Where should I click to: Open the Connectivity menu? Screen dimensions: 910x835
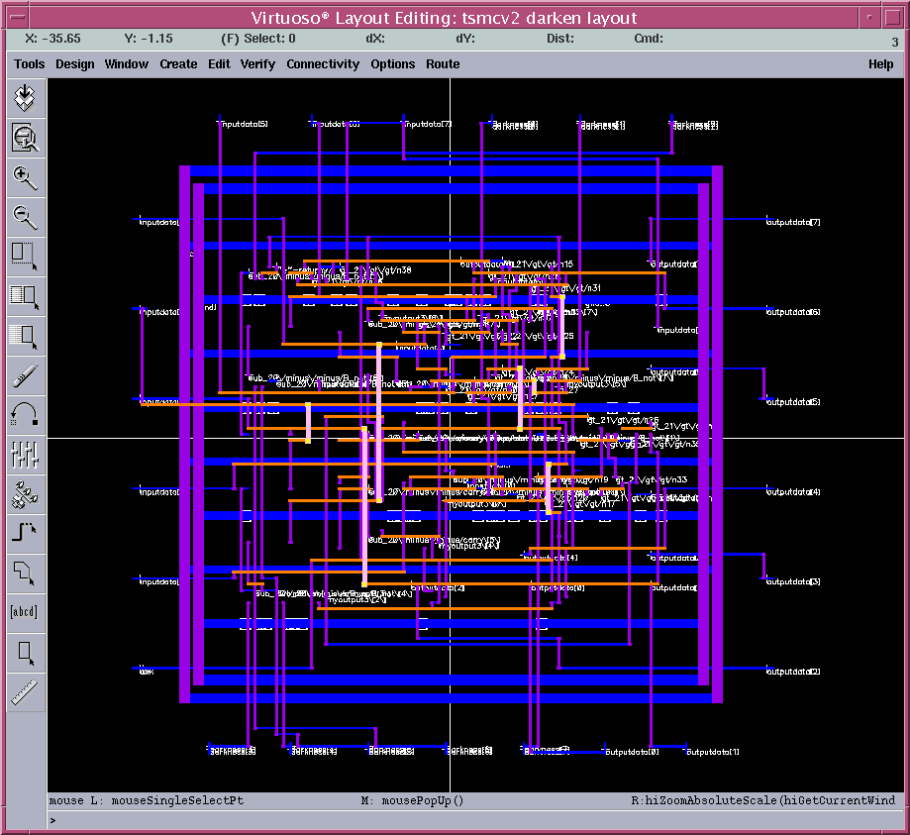(x=323, y=63)
